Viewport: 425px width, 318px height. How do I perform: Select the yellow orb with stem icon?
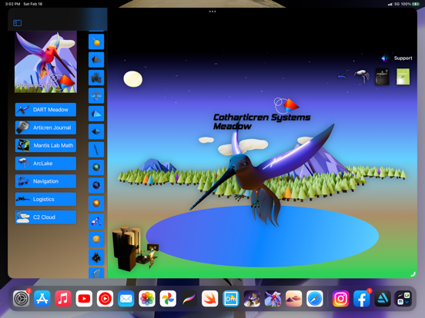pyautogui.click(x=96, y=42)
